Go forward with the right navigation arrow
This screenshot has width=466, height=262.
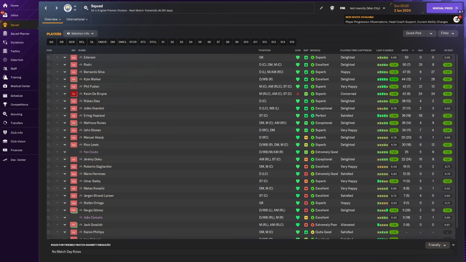pyautogui.click(x=56, y=8)
